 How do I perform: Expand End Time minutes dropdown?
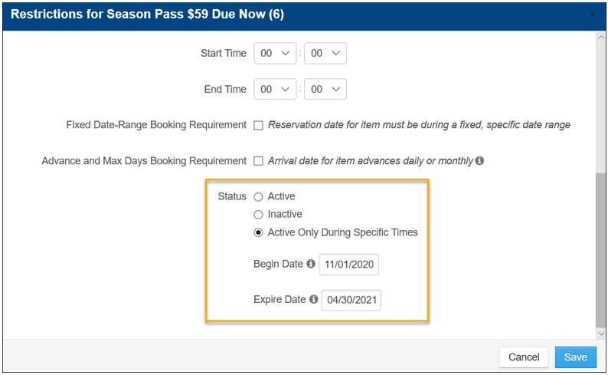tap(325, 89)
